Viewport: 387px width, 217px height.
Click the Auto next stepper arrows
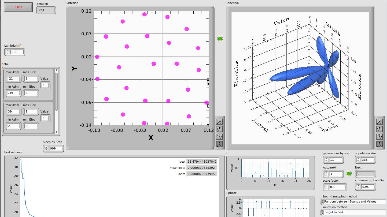point(326,174)
